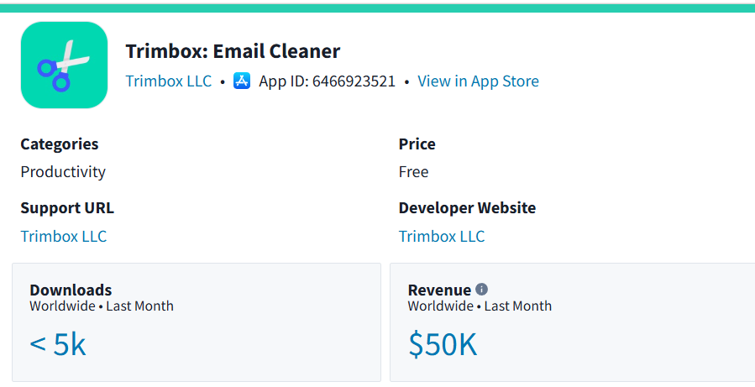Click the Free price value

(x=414, y=172)
